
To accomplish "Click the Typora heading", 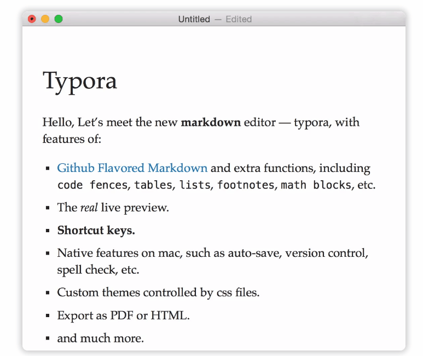I will pyautogui.click(x=80, y=82).
